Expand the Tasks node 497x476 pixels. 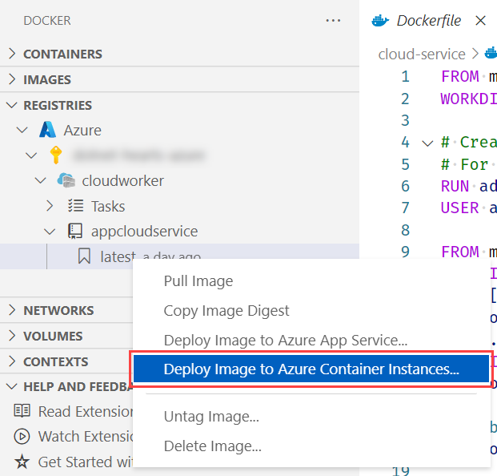(50, 206)
